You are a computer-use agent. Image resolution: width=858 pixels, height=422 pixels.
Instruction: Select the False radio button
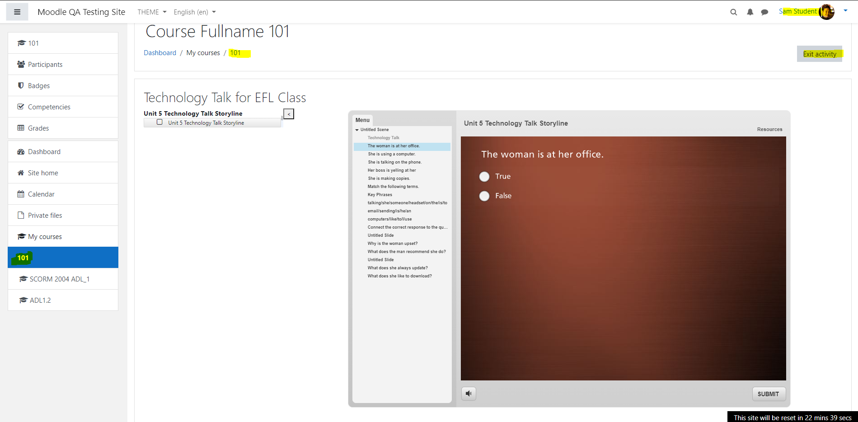point(484,196)
